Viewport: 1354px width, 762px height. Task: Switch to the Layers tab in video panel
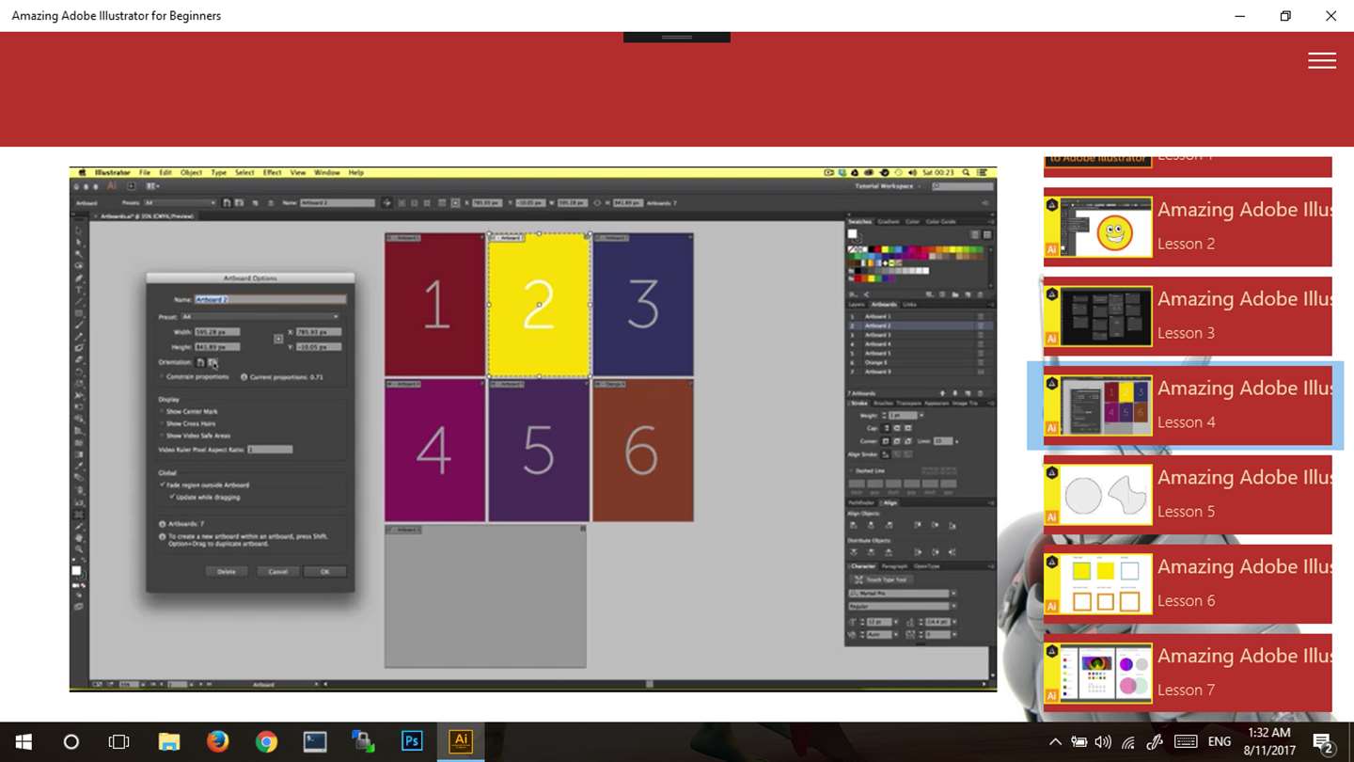pyautogui.click(x=856, y=304)
